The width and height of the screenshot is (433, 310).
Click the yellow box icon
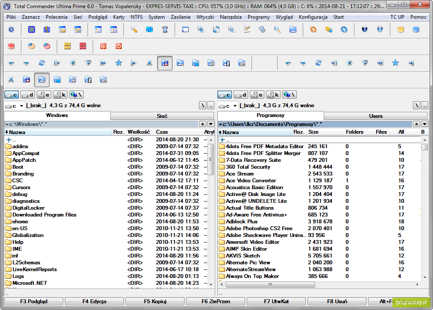401,29
